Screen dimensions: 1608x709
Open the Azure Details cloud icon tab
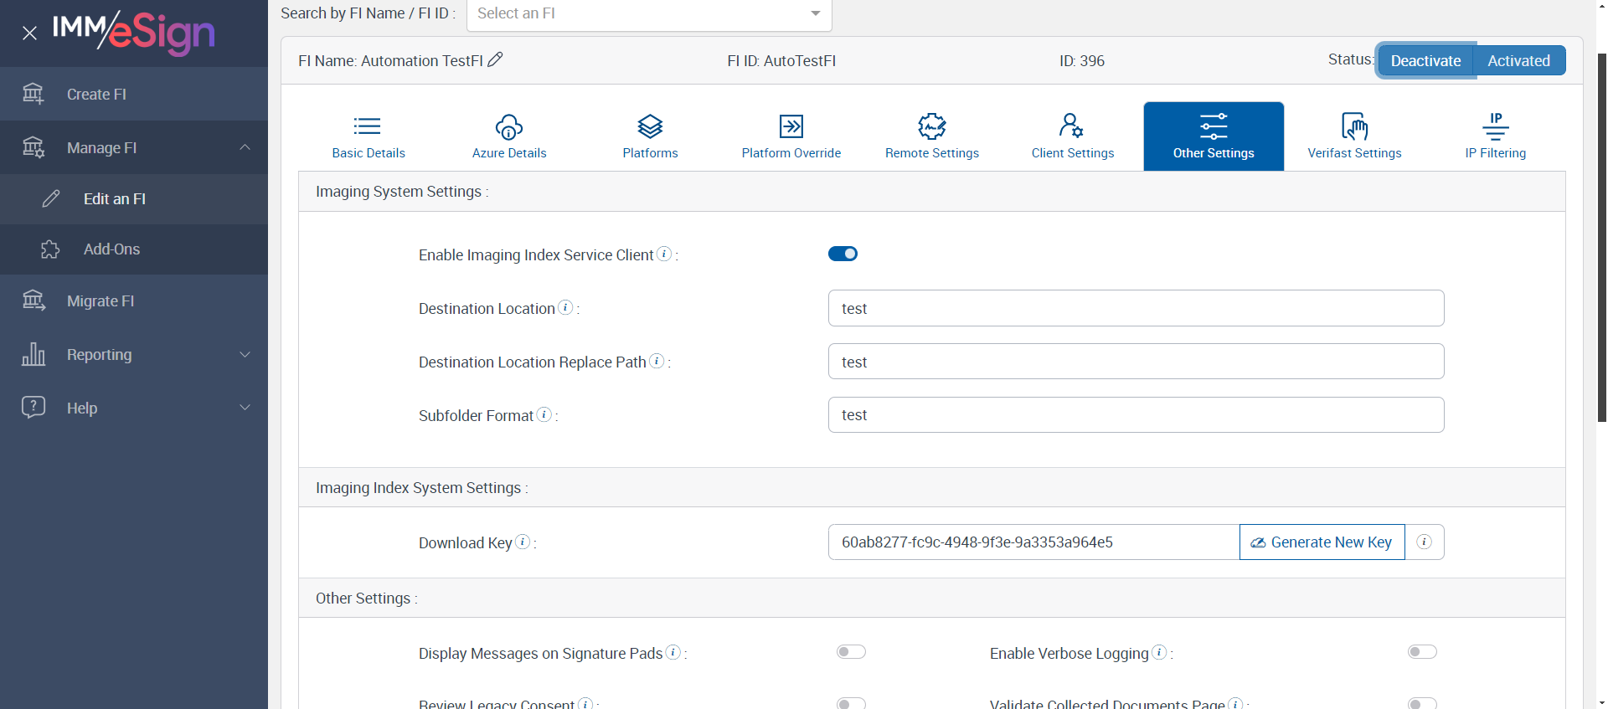coord(508,127)
